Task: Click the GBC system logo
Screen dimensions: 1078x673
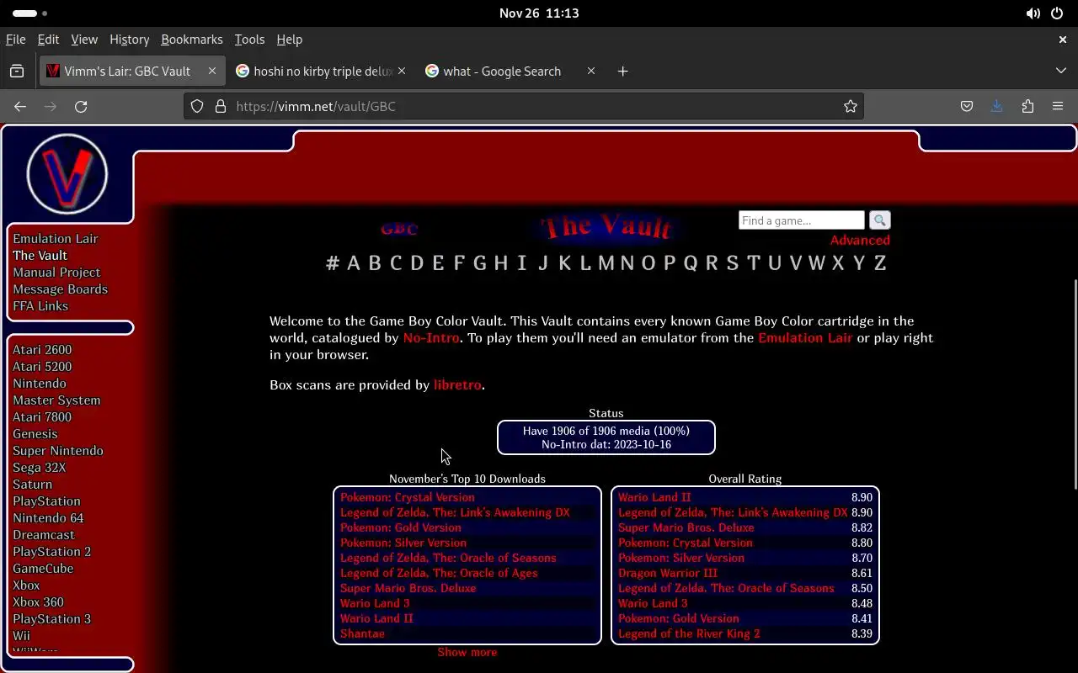Action: point(398,229)
